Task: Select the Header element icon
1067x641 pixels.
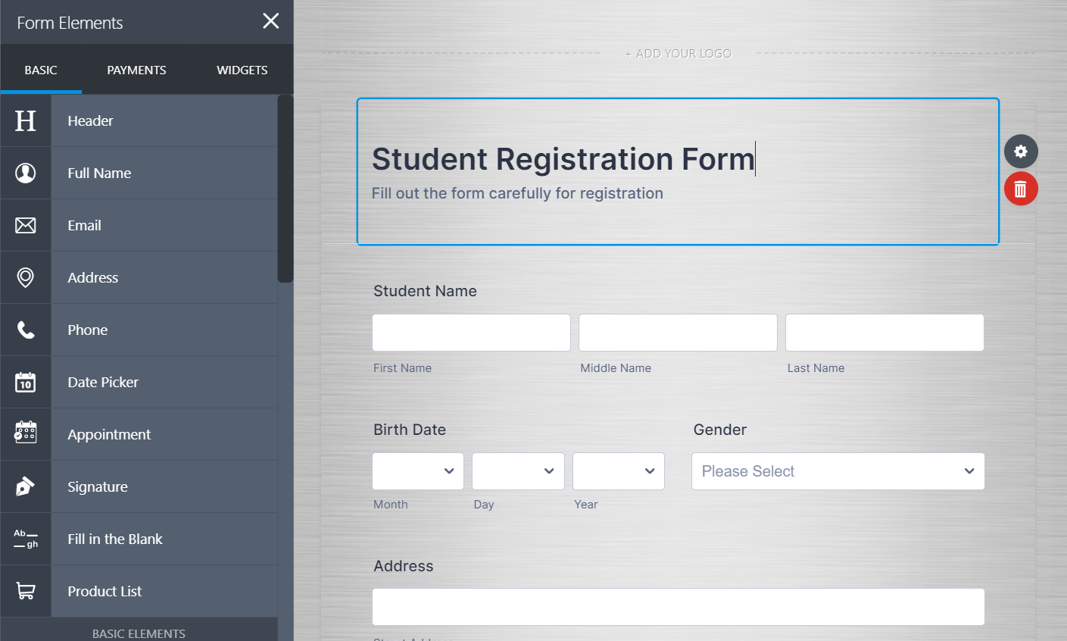Action: pos(26,120)
